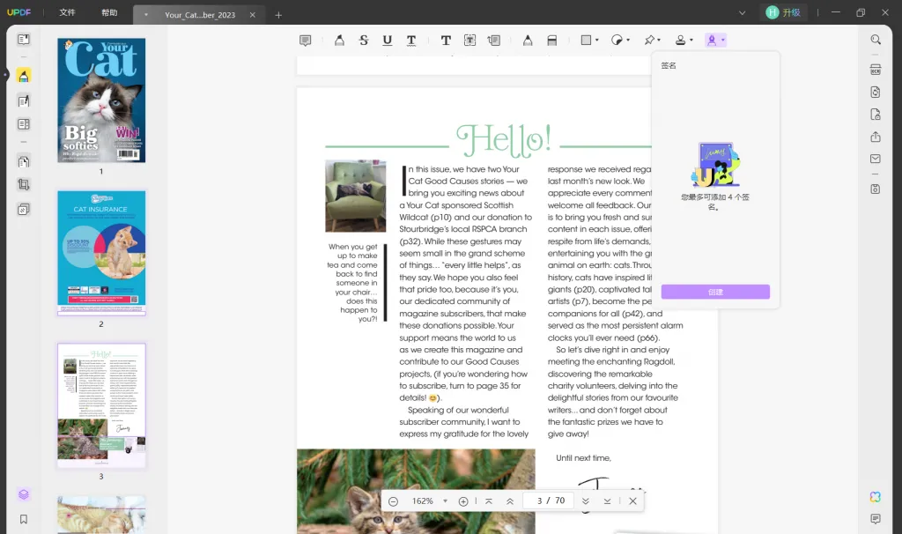Open the crop pages tool in sidebar
902x534 pixels.
[24, 185]
